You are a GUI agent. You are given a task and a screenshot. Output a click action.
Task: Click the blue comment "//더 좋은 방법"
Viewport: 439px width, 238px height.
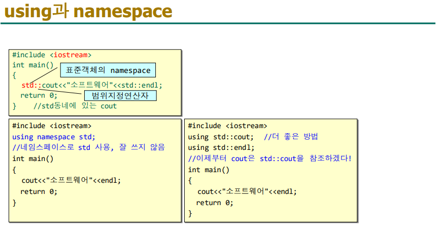291,137
